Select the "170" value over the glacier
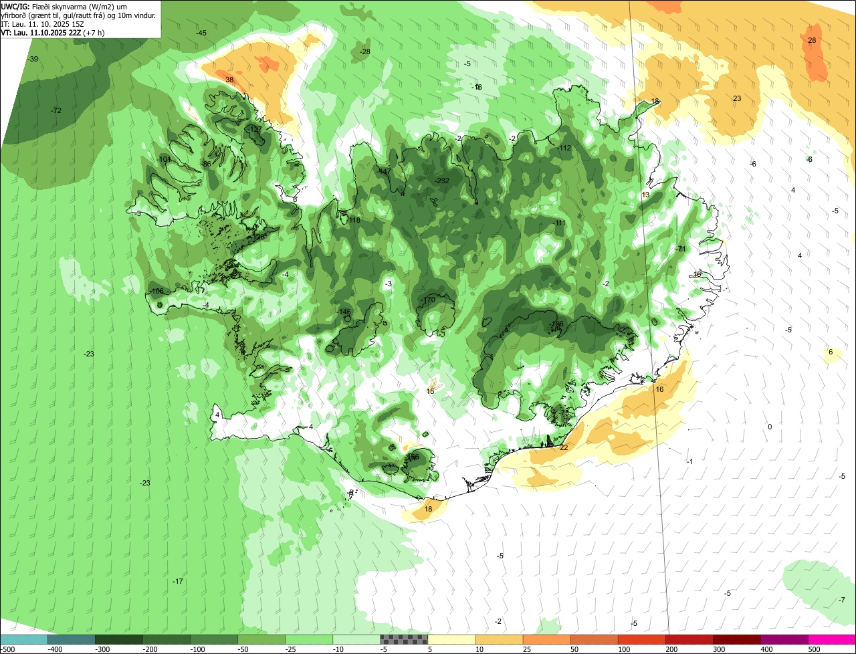Viewport: 856px width, 654px height. point(429,300)
